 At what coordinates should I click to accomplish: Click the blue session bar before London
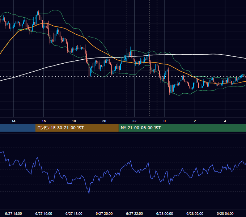coord(18,128)
